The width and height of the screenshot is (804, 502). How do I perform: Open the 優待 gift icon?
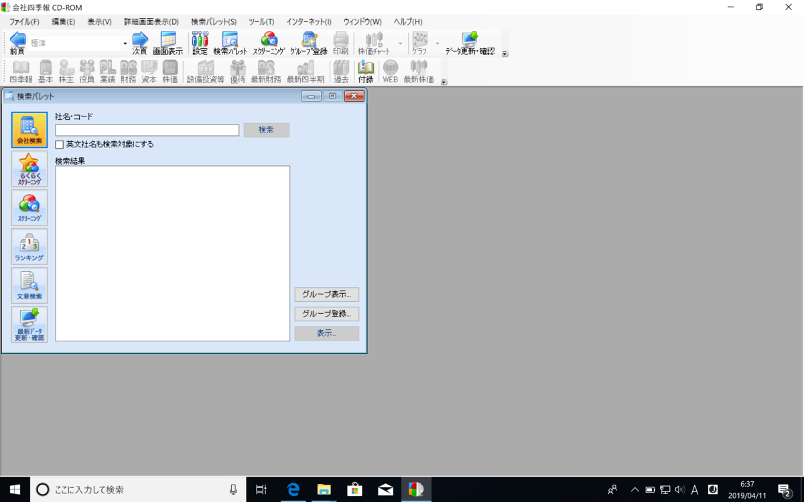238,72
